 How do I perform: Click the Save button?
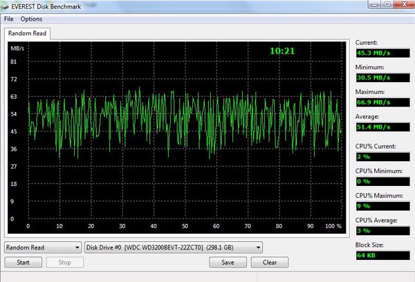228,263
